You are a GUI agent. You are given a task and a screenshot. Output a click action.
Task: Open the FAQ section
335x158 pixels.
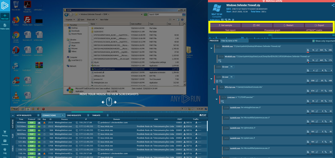[5, 151]
